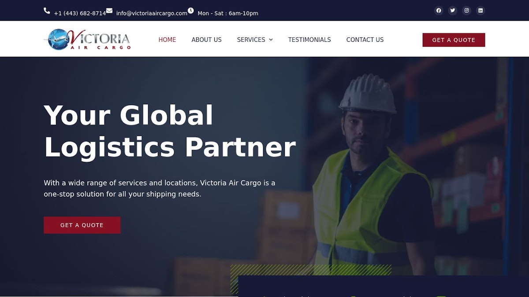Click the Victoria Air Cargo logo
This screenshot has height=297, width=529.
point(87,39)
